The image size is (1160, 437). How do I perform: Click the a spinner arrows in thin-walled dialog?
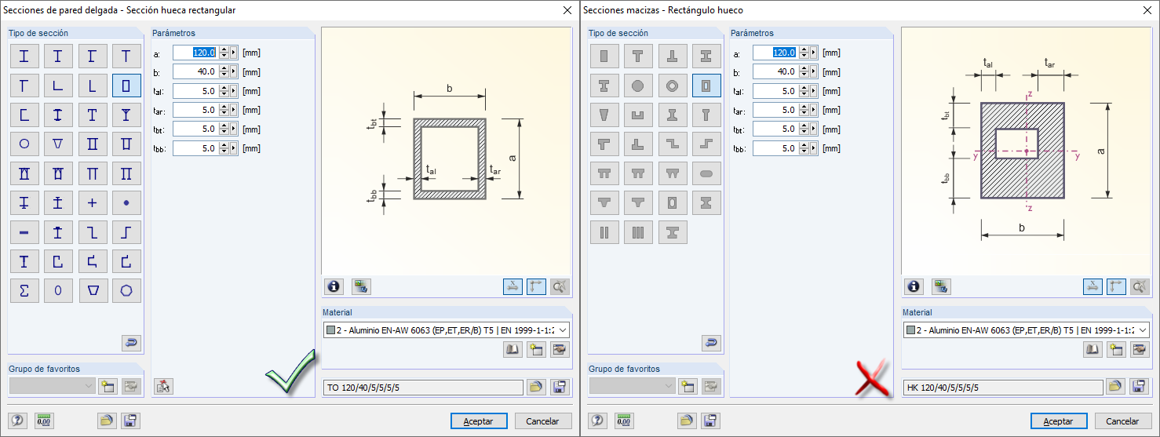(x=224, y=53)
